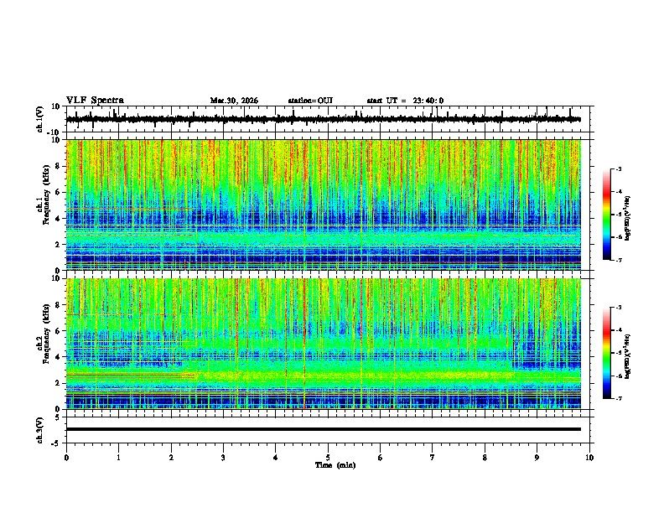This screenshot has width=664, height=513.
Task: Click the ch.1 colorbar log(PSD) label
Action: tap(628, 219)
